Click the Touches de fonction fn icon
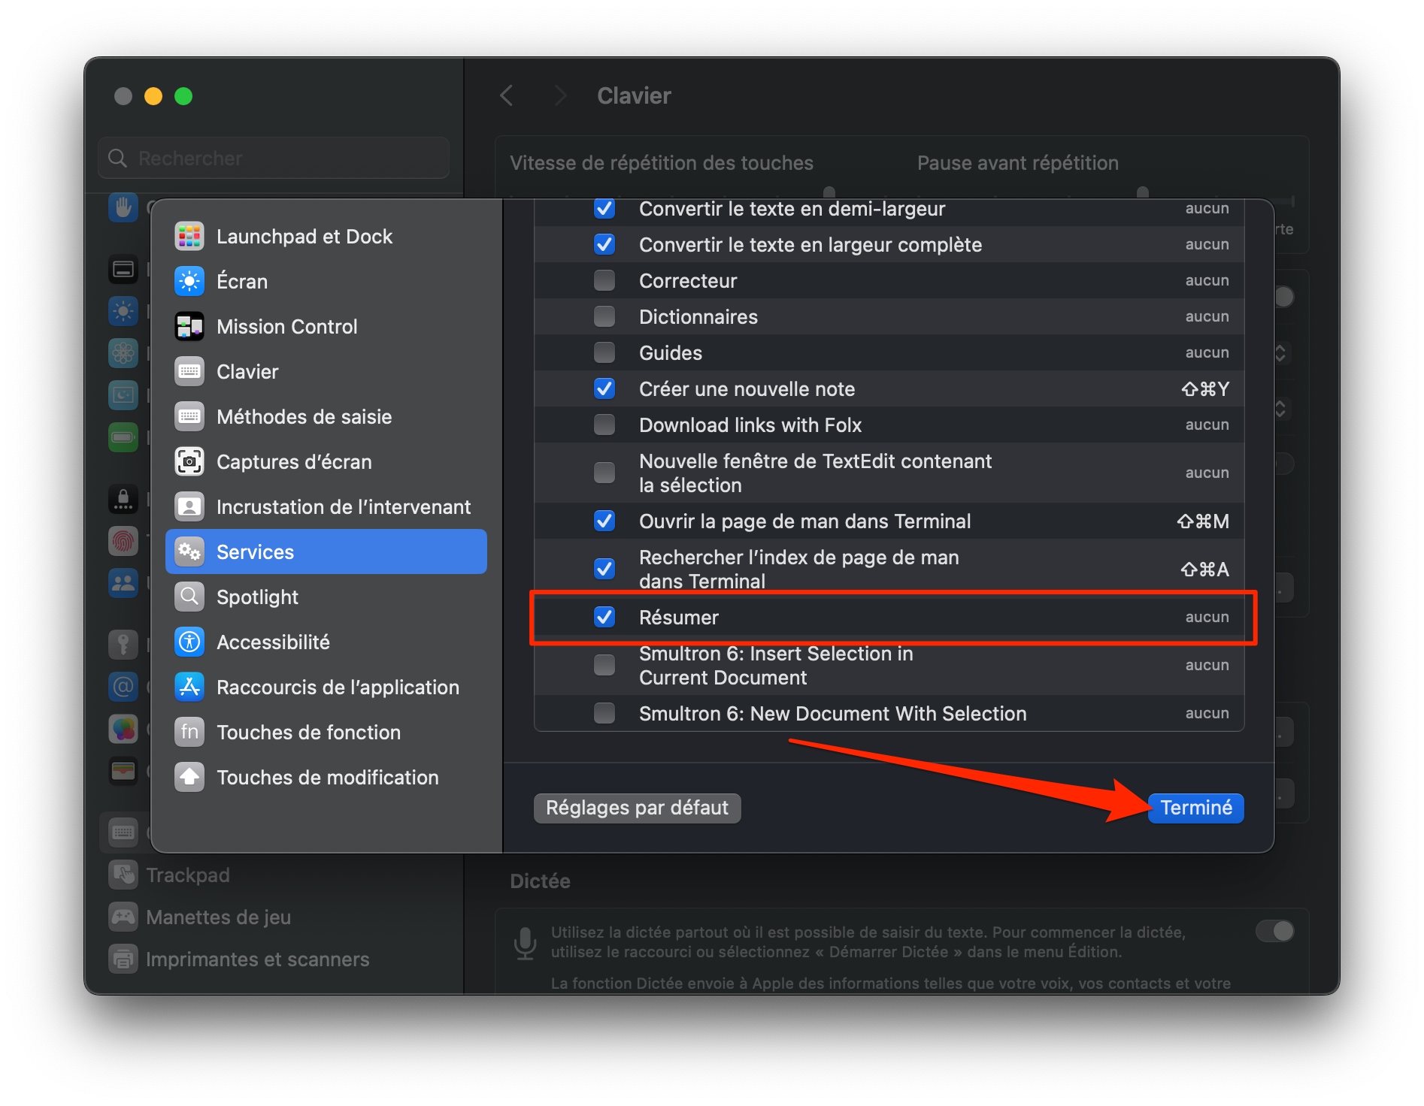The image size is (1424, 1106). click(x=189, y=733)
